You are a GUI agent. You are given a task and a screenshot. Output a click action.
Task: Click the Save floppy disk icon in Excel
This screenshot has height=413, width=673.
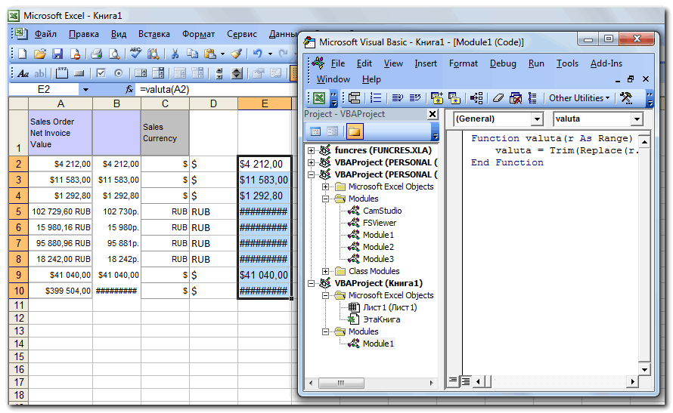(57, 54)
